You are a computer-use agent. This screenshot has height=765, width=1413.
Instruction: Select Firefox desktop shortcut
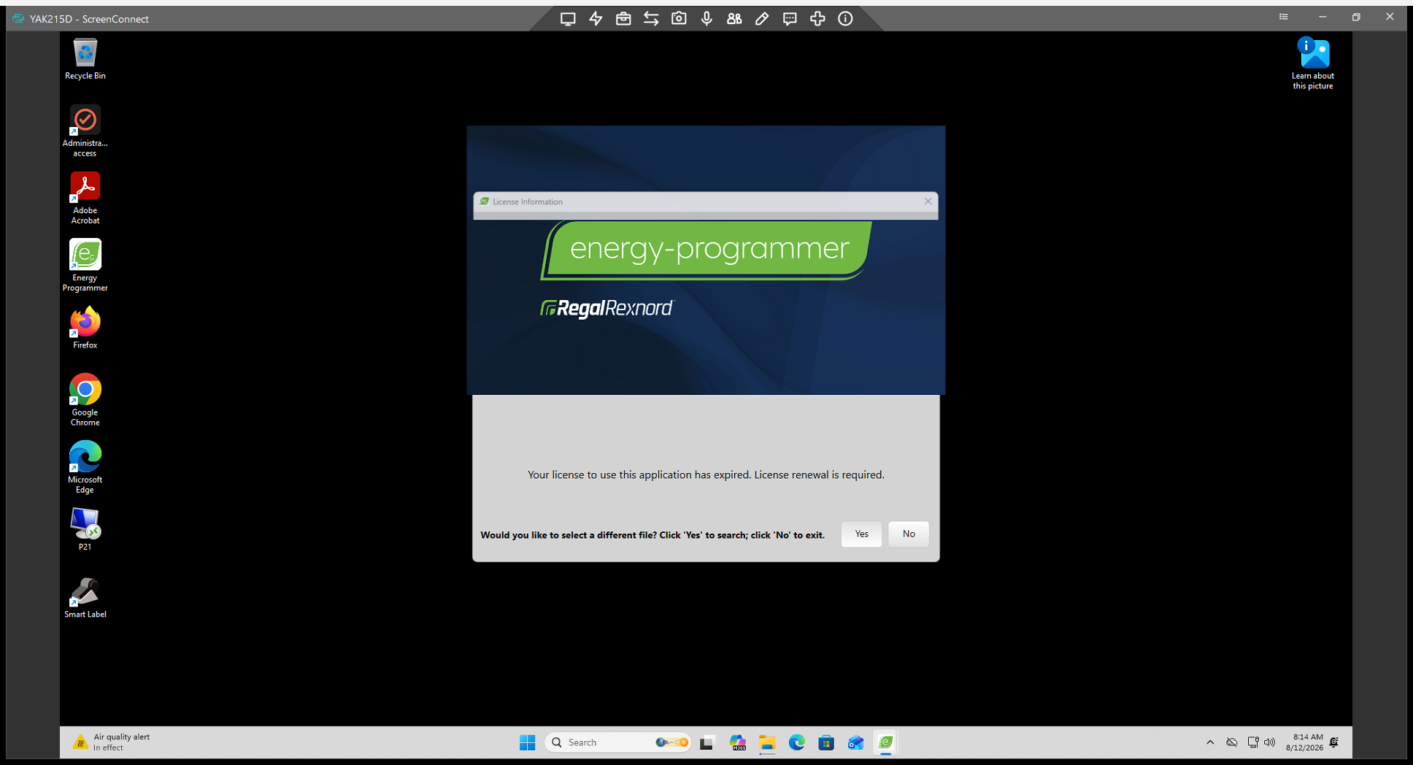tap(85, 328)
